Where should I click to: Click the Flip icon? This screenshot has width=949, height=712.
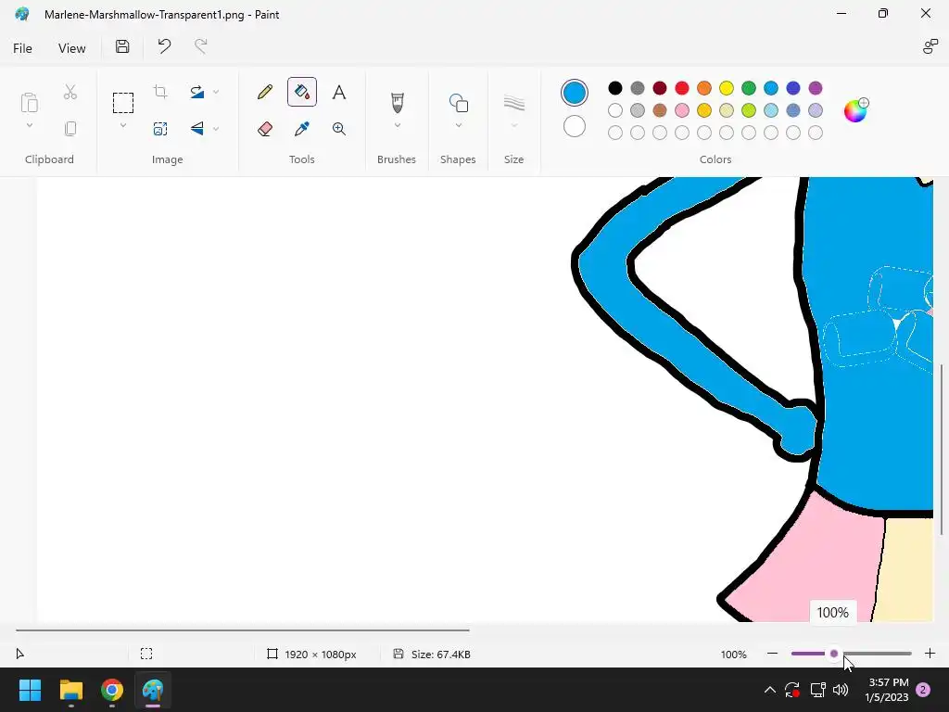pos(197,128)
